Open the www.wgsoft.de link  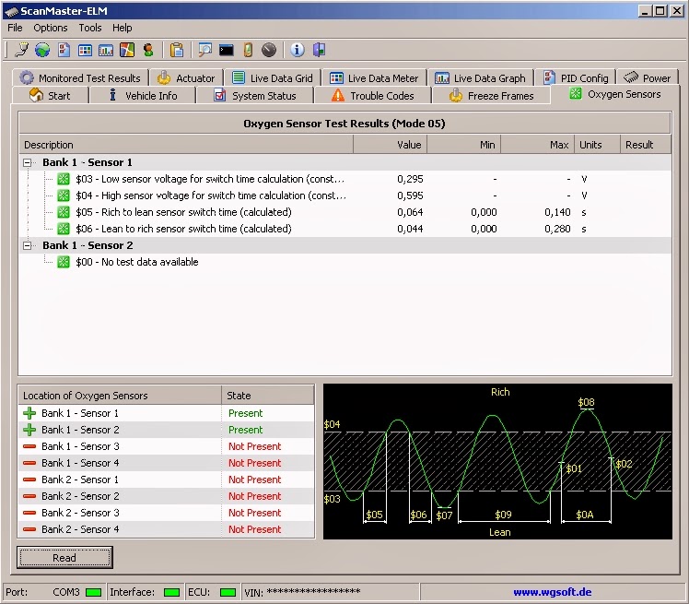552,592
